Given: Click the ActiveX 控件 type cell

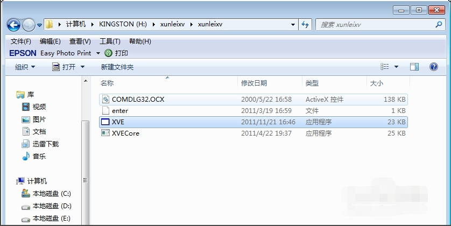Looking at the screenshot, I should coord(325,100).
